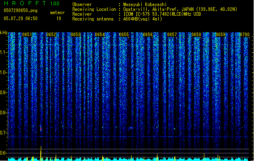
Task: Click the kHz axis unit label
Action: coord(4,33)
